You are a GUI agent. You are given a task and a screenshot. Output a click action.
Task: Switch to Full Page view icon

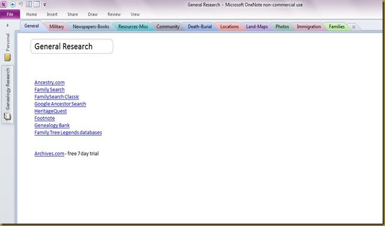(36, 4)
